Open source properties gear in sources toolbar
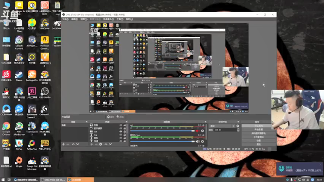This screenshot has height=182, width=324. tap(100, 144)
